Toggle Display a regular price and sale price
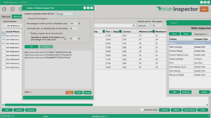 coord(28,33)
